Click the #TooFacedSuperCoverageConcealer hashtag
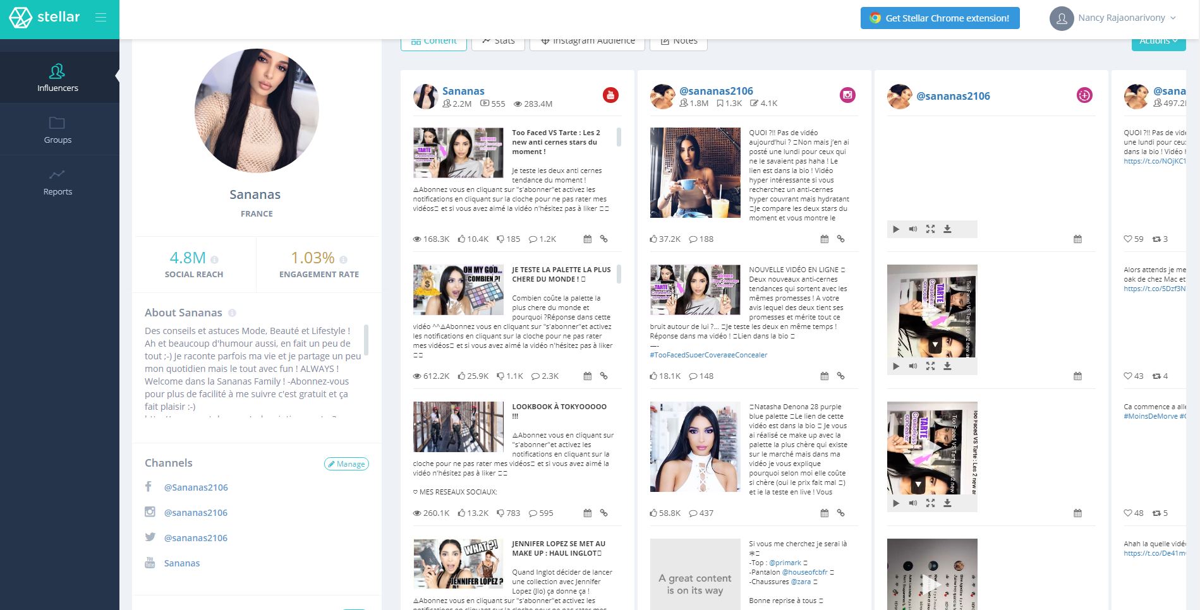Viewport: 1200px width, 610px height. click(x=708, y=355)
